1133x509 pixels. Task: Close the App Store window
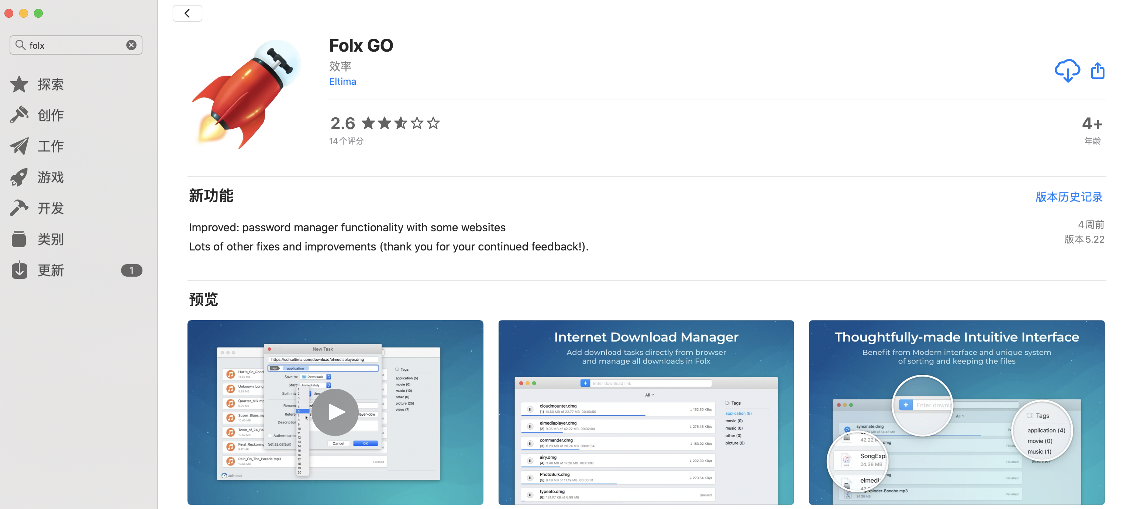click(x=9, y=13)
